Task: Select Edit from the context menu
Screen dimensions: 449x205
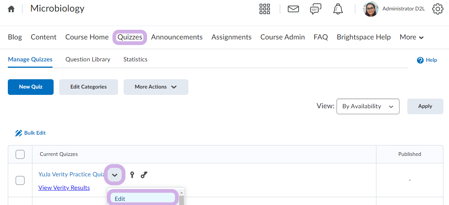Action: click(141, 199)
